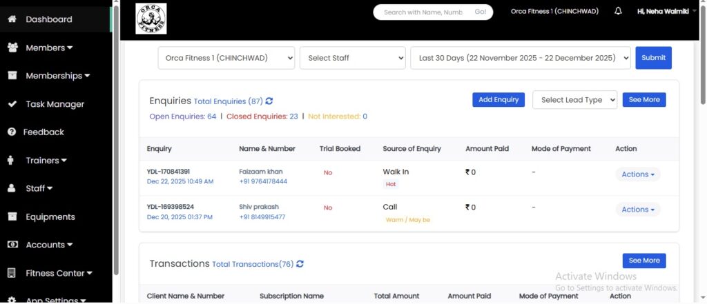
Task: Click the sidebar vertical scrollbar
Action: pyautogui.click(x=116, y=140)
